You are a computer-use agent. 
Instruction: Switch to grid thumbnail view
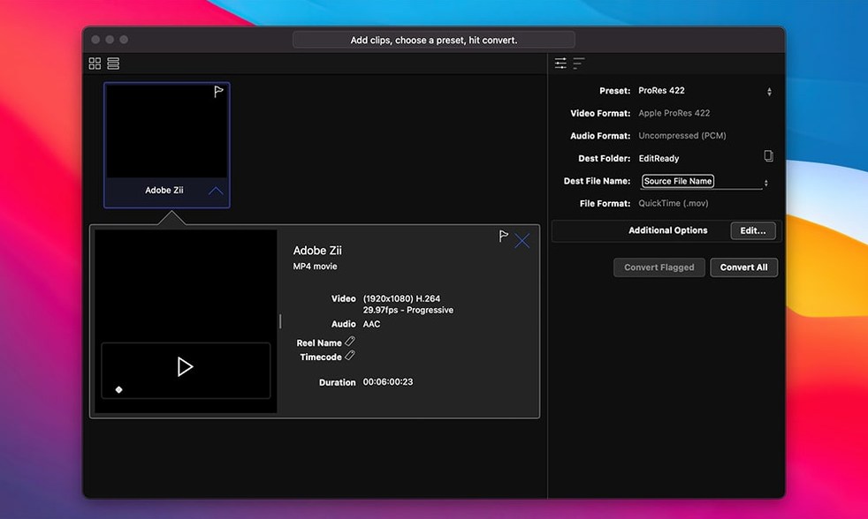(95, 64)
